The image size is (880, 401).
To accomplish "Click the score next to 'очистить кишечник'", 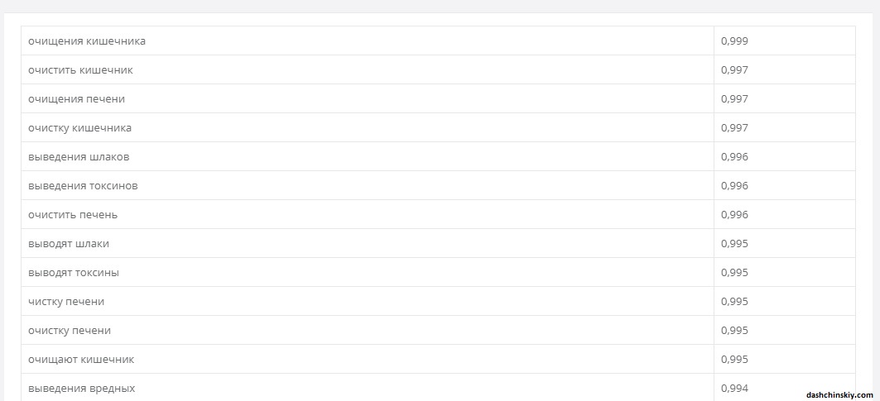I will (x=734, y=70).
